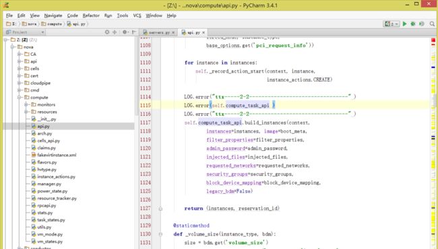Screen dimensions: 438x249
Task: Open the Window menu
Action: (154, 15)
